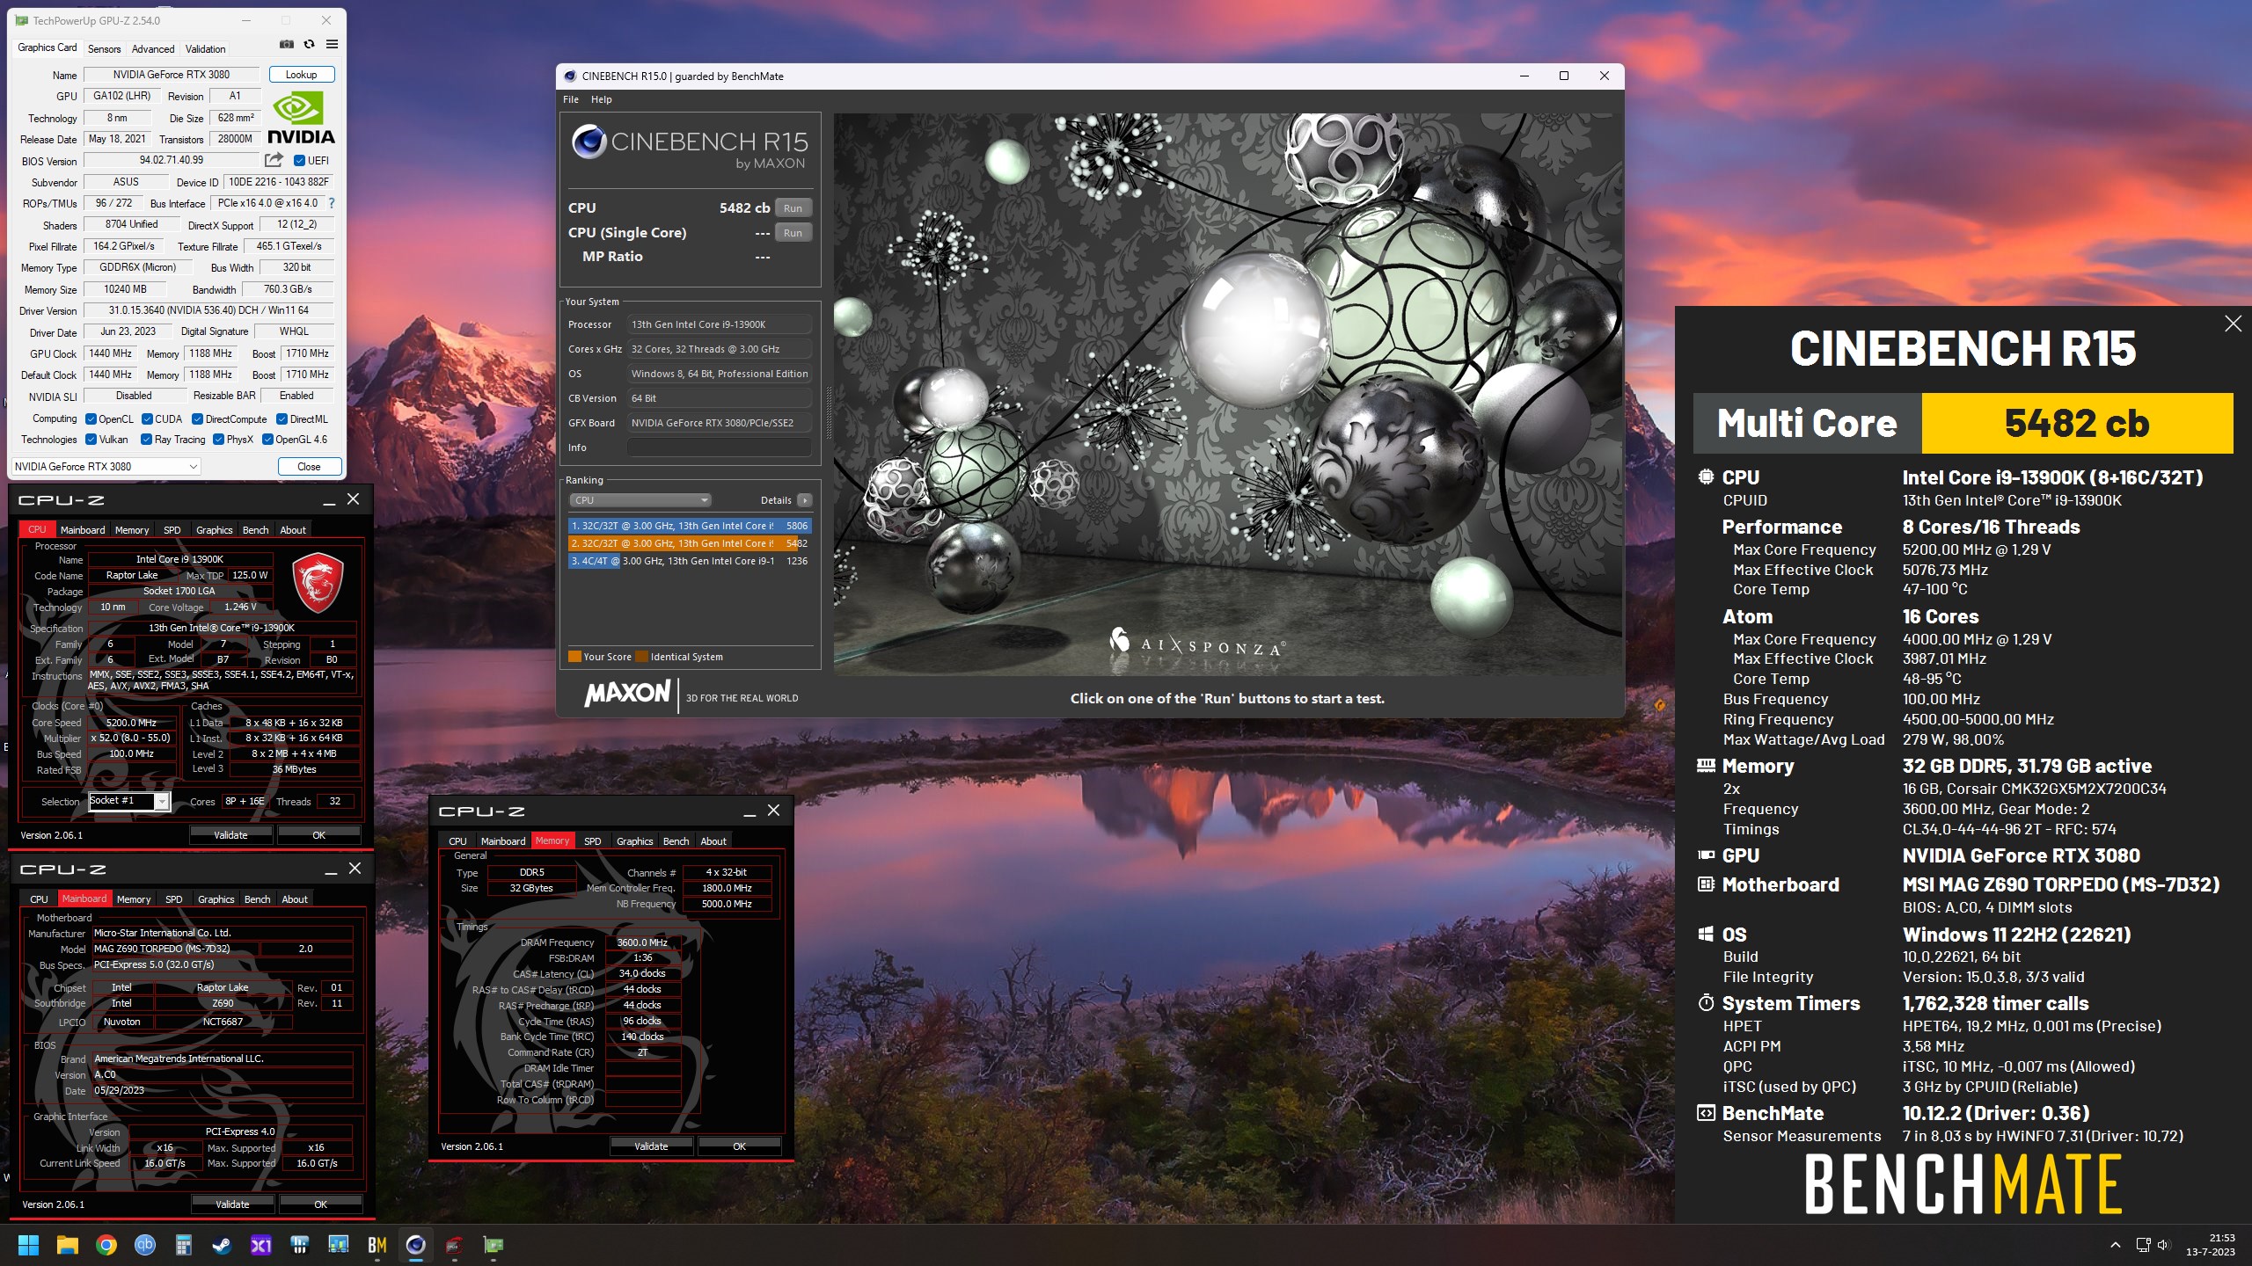Toggle the OpenGL 4.6 checkbox

pyautogui.click(x=267, y=440)
